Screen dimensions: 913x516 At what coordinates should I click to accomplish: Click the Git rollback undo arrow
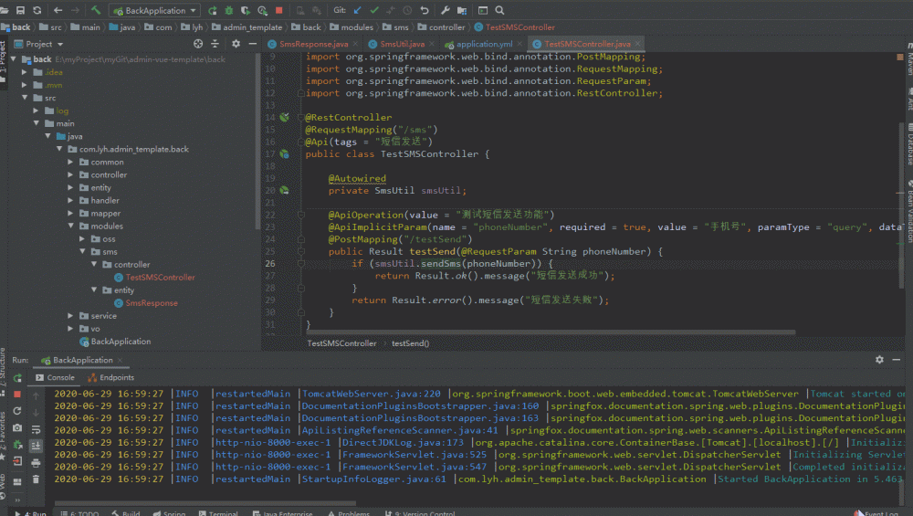pos(425,10)
